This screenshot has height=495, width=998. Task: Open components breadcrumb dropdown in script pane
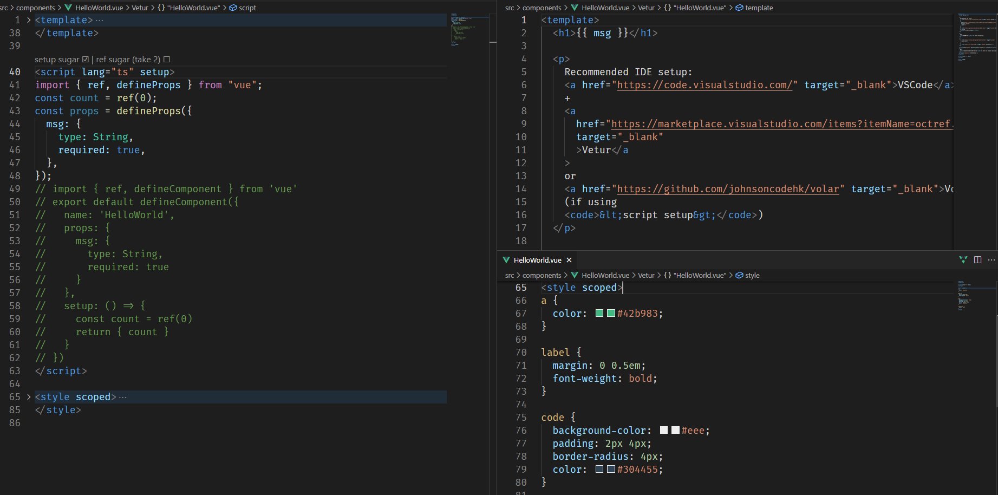coord(36,8)
